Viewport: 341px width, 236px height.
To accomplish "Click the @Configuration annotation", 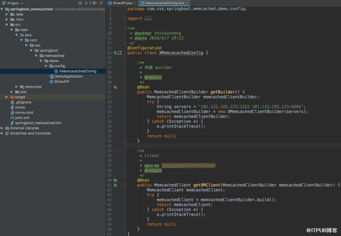I will coord(144,48).
